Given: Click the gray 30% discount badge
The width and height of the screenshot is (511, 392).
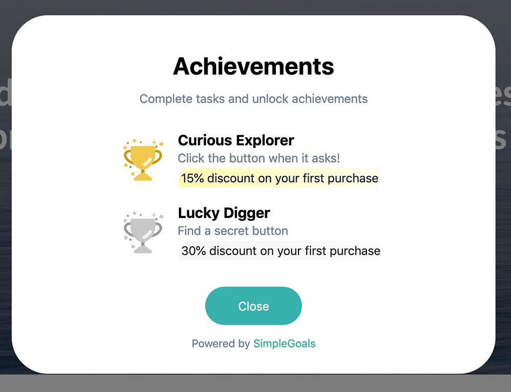Looking at the screenshot, I should 281,251.
